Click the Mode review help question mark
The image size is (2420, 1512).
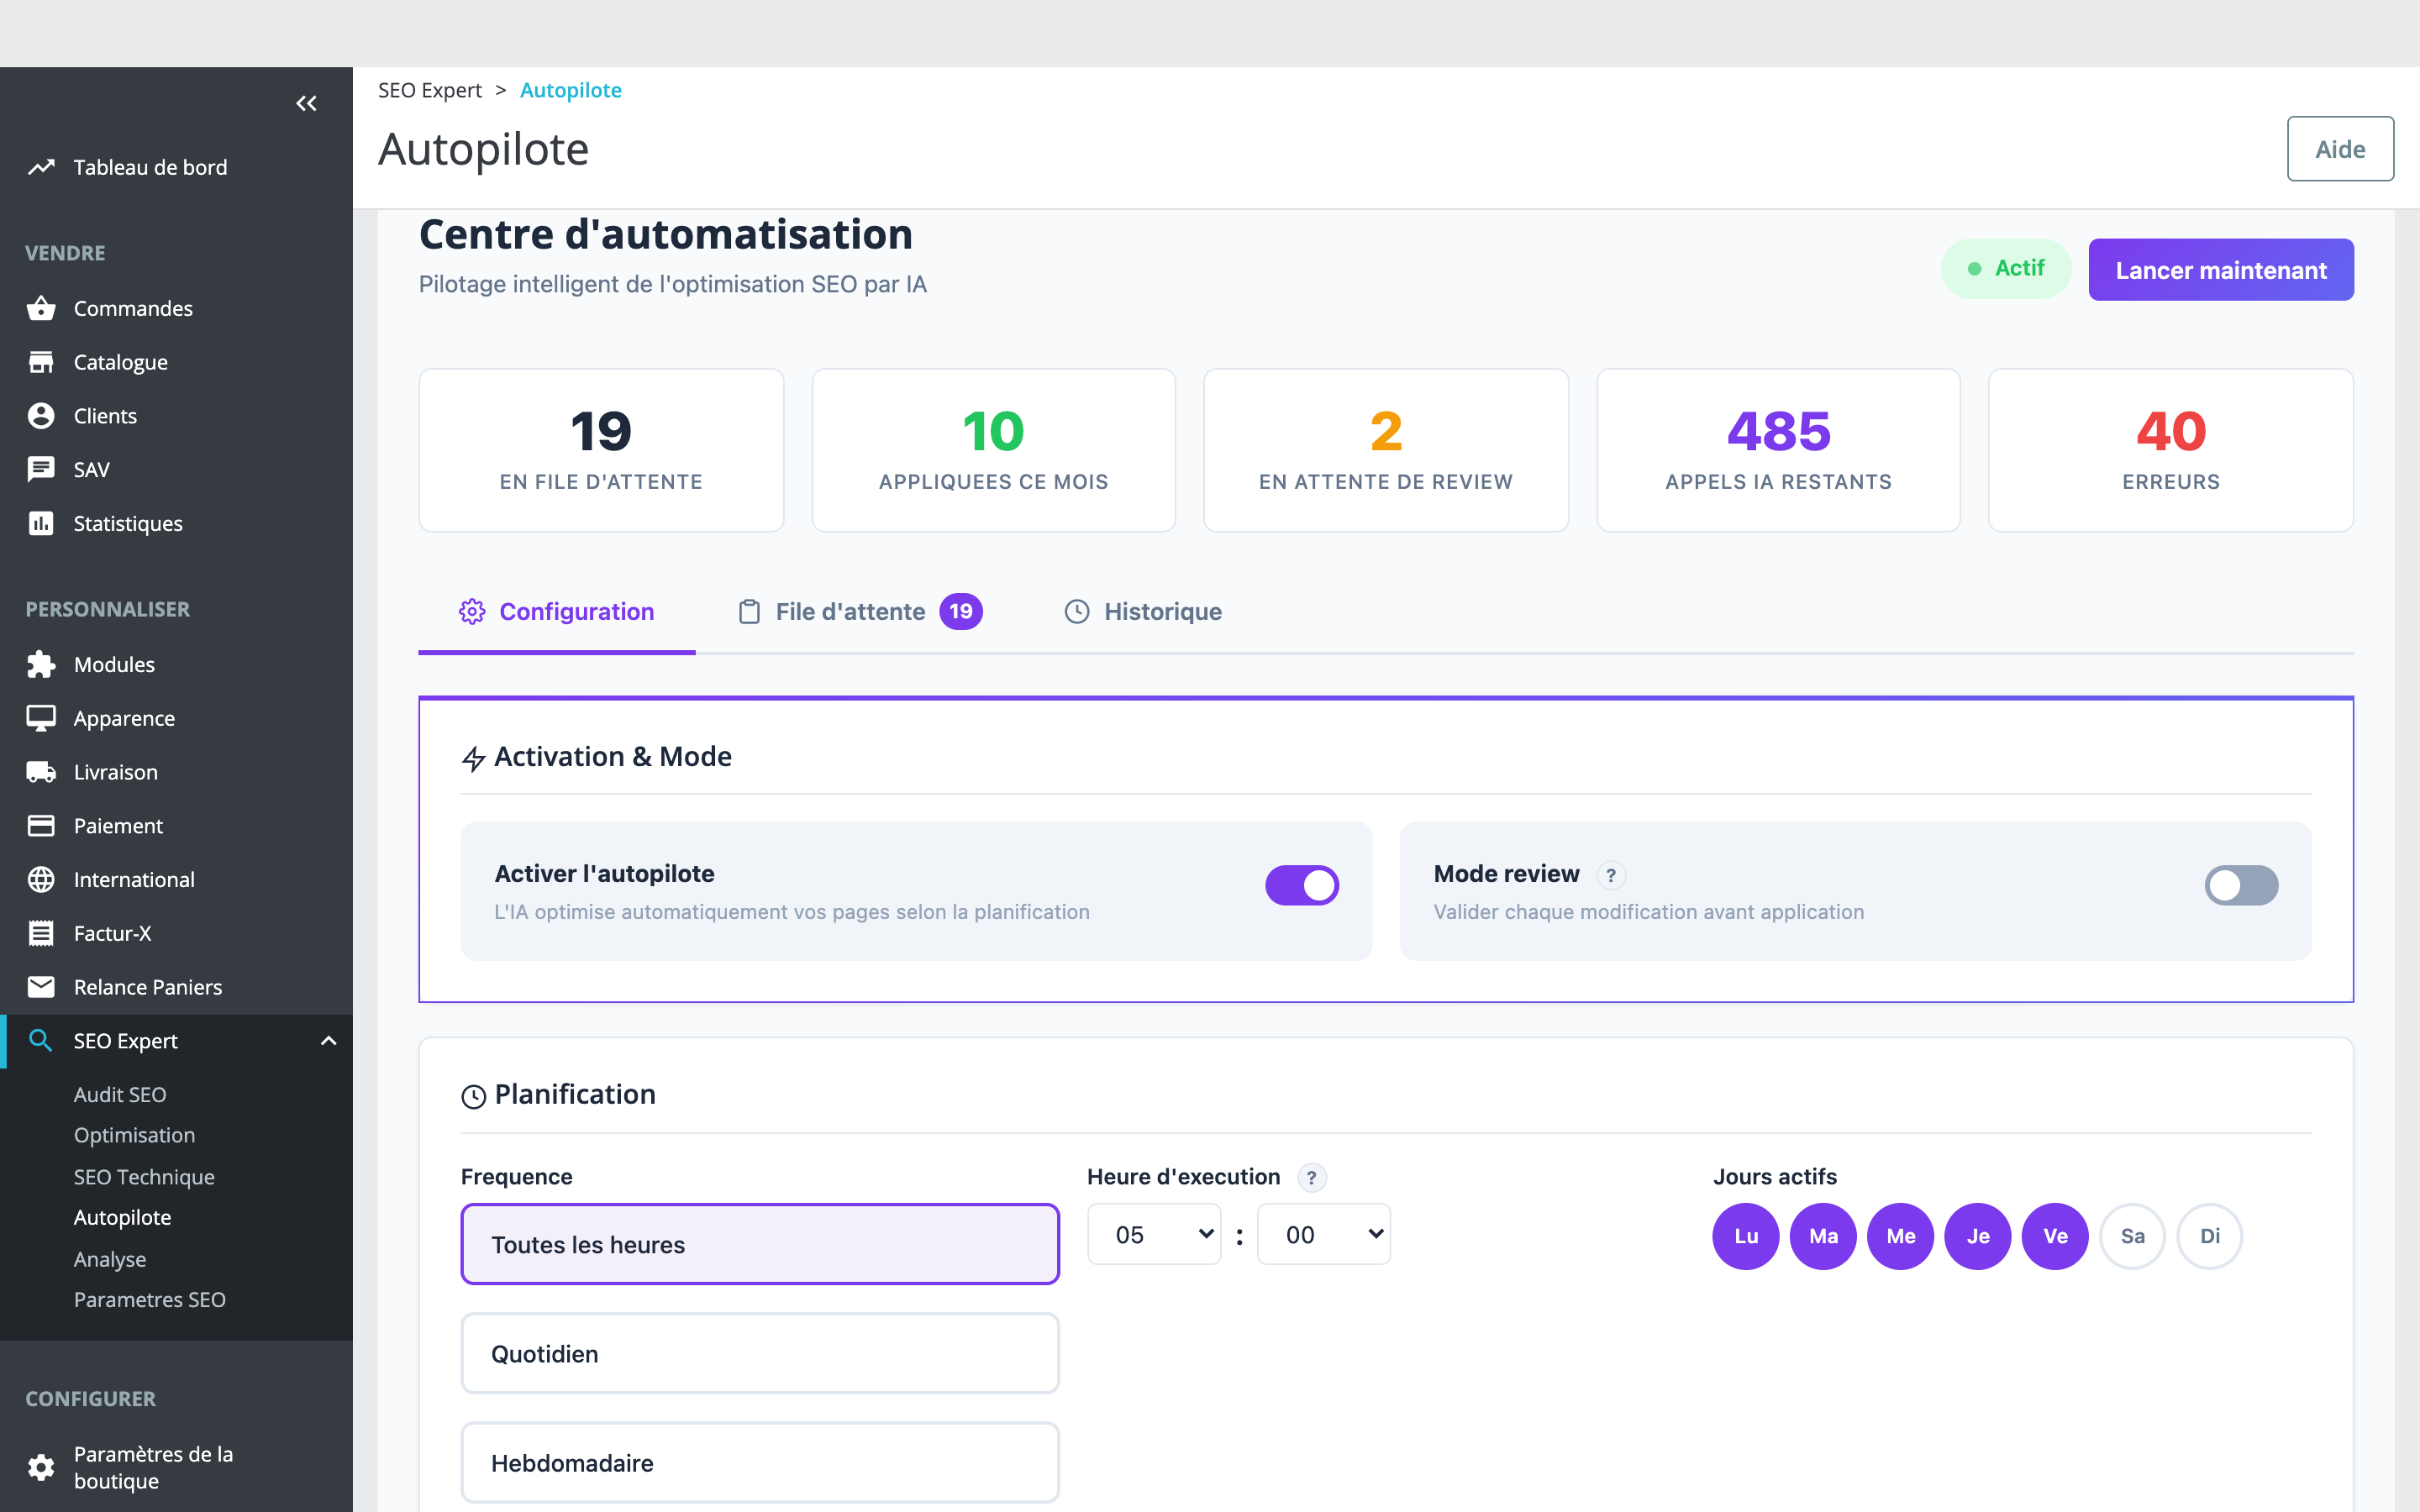[1611, 875]
